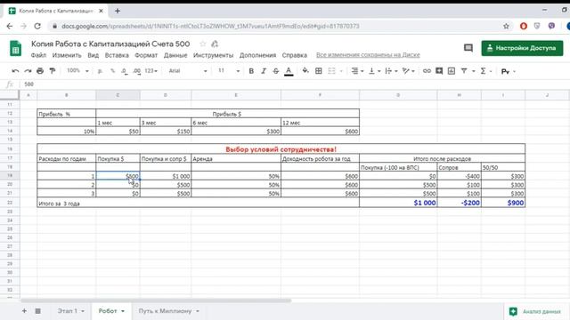Select total cell $900
Viewport: 570px width, 320px height.
point(503,203)
